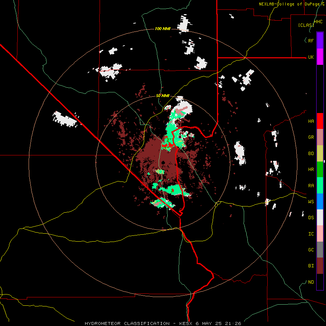Click the ND legend label
The image size is (326, 326).
click(x=311, y=282)
